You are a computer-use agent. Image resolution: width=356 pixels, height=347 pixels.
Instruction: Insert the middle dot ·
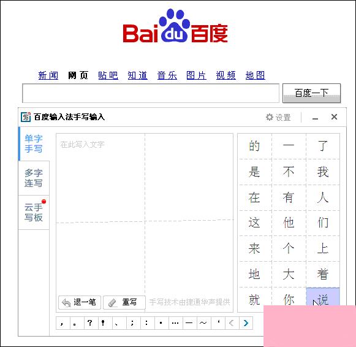pos(162,322)
